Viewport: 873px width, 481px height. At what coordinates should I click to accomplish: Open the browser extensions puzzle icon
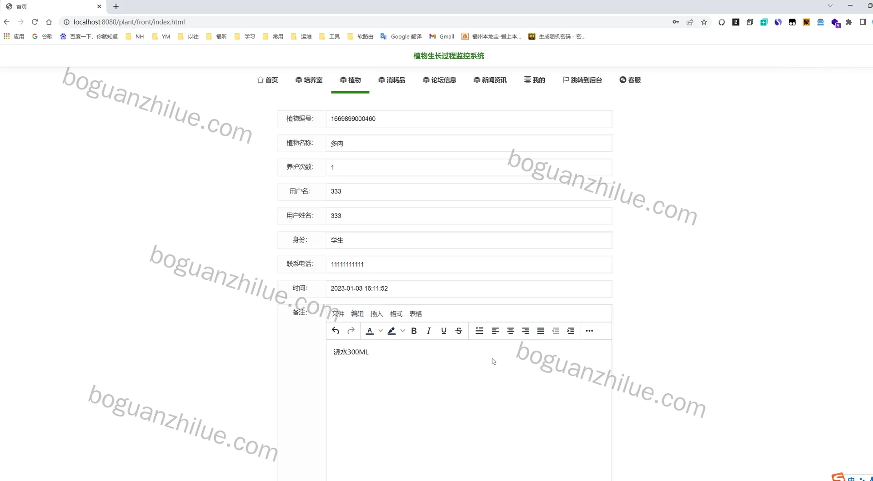(848, 22)
